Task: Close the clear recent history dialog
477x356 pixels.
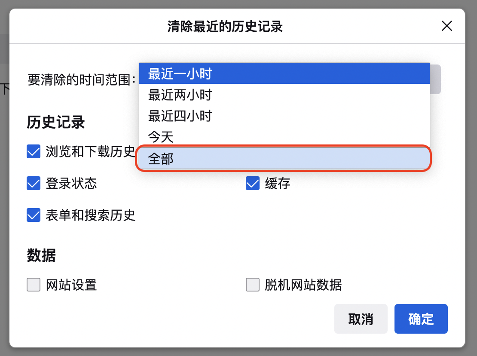Action: coord(447,26)
